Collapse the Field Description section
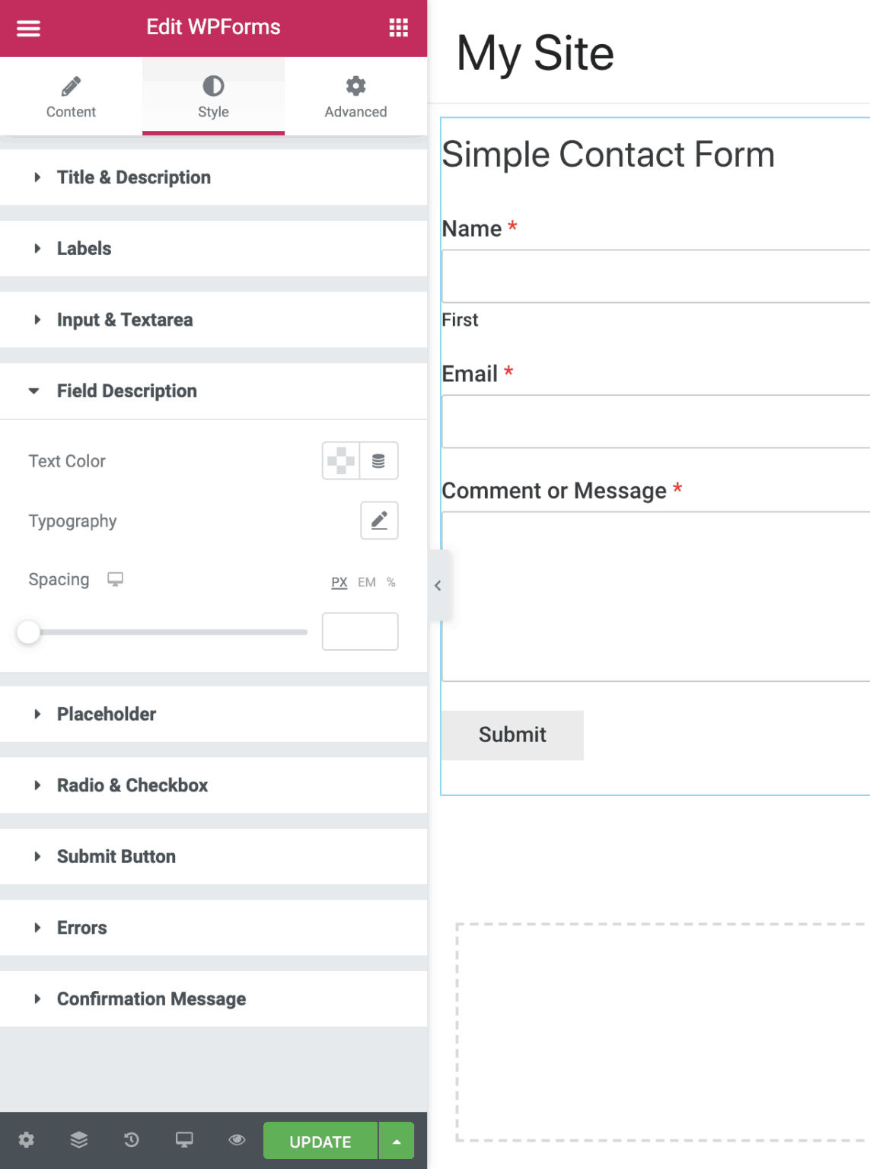870x1169 pixels. click(x=126, y=391)
